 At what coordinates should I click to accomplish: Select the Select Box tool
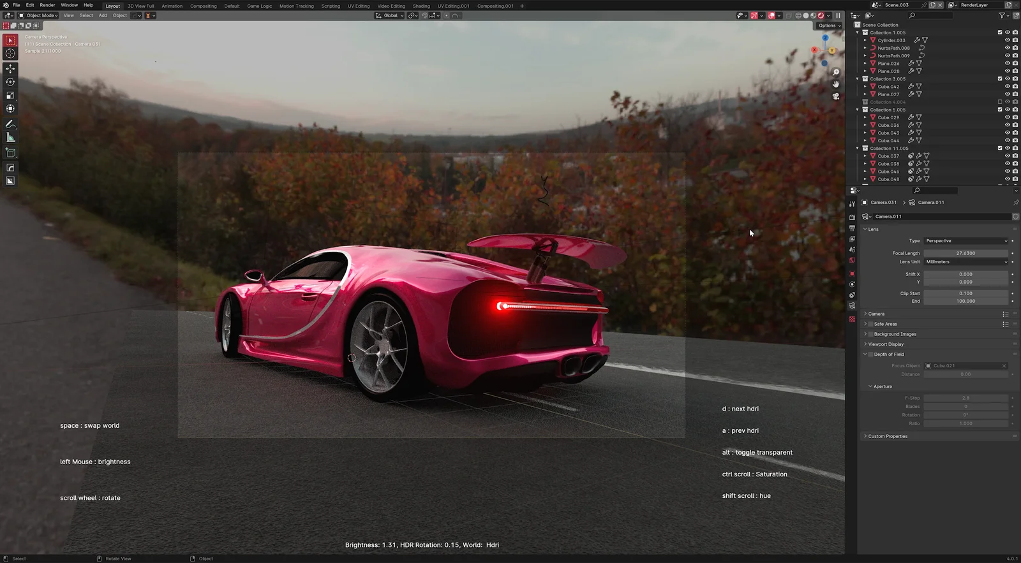(x=10, y=40)
